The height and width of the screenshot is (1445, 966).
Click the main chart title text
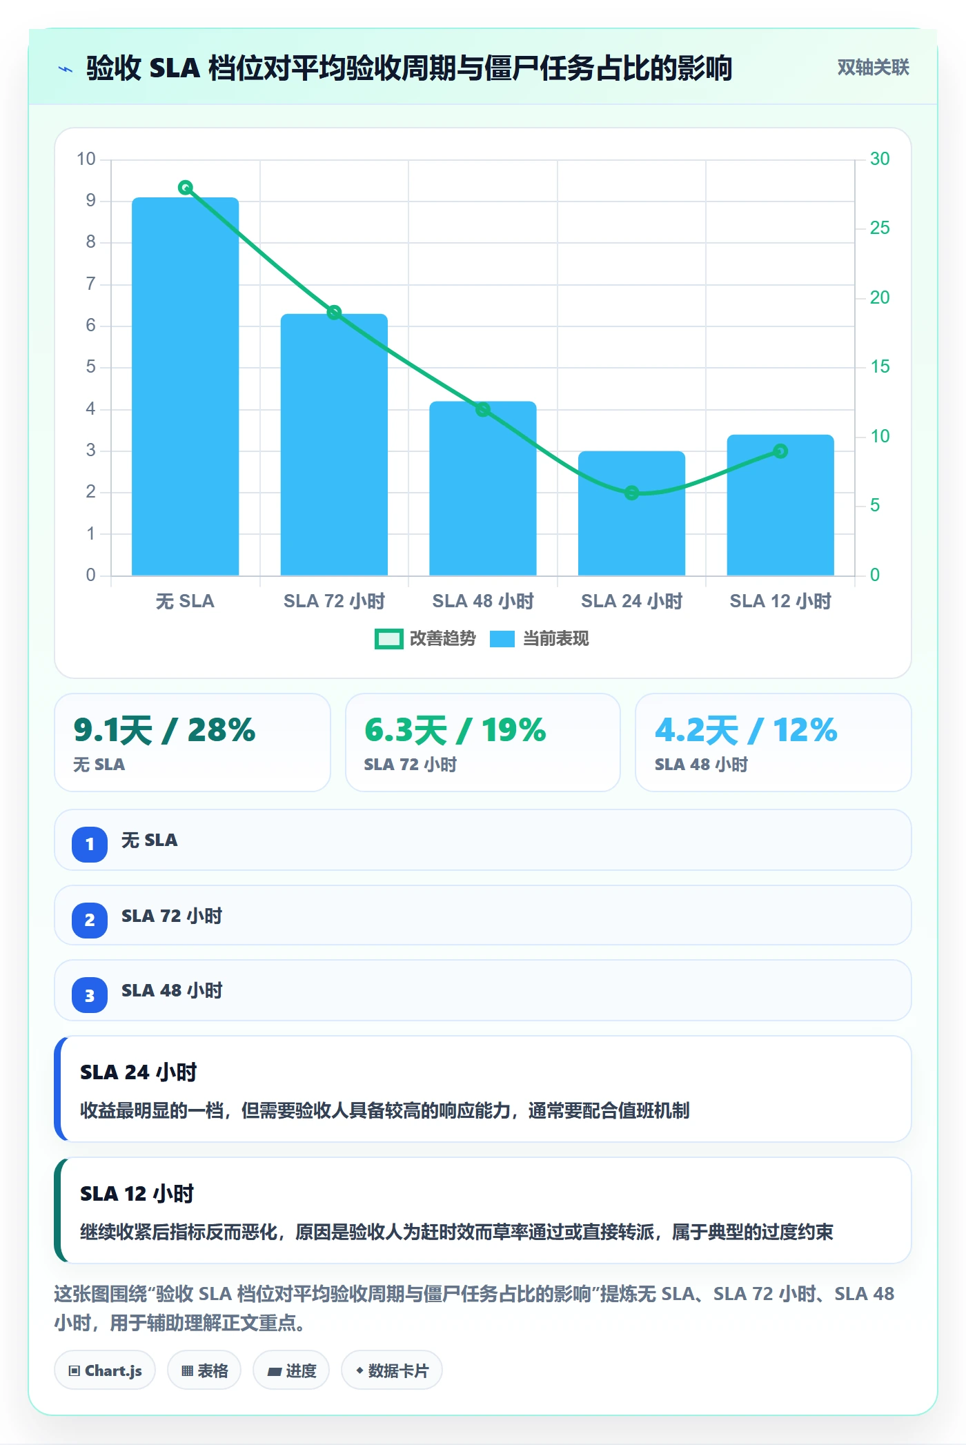(x=408, y=68)
